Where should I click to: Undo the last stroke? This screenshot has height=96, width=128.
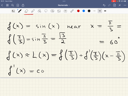click(104, 5)
